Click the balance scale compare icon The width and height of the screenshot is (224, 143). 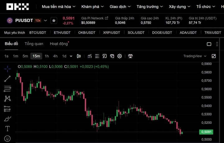(130, 56)
